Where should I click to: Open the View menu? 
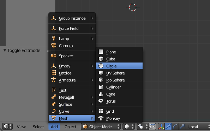(21, 127)
